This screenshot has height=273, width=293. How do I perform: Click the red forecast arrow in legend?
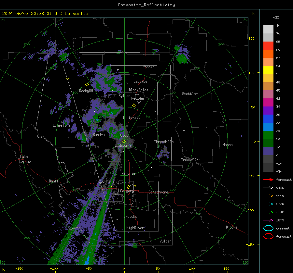tap(268, 180)
